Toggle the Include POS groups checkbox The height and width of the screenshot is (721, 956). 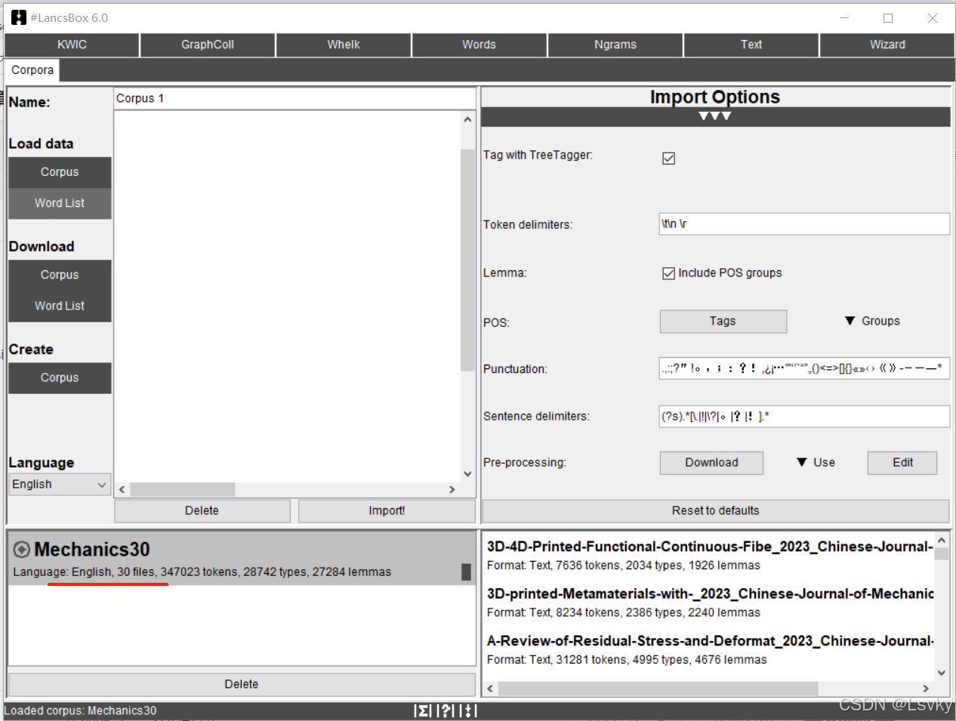668,273
